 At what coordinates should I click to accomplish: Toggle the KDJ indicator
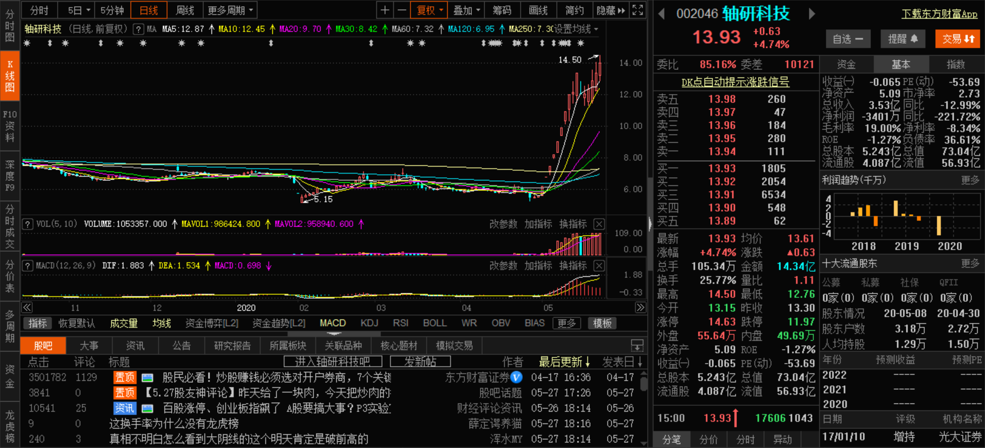coord(369,323)
